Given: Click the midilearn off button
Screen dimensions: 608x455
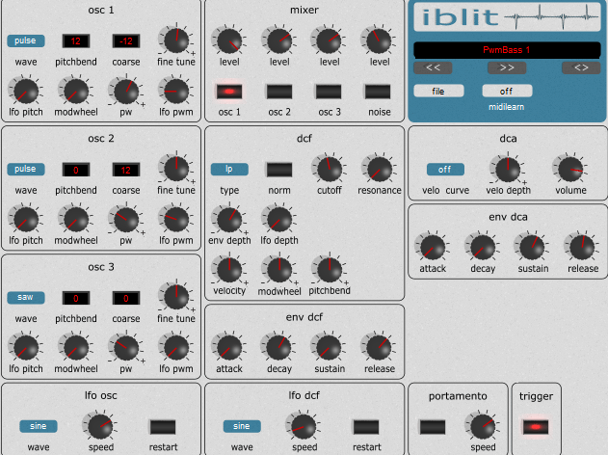Looking at the screenshot, I should (x=507, y=90).
